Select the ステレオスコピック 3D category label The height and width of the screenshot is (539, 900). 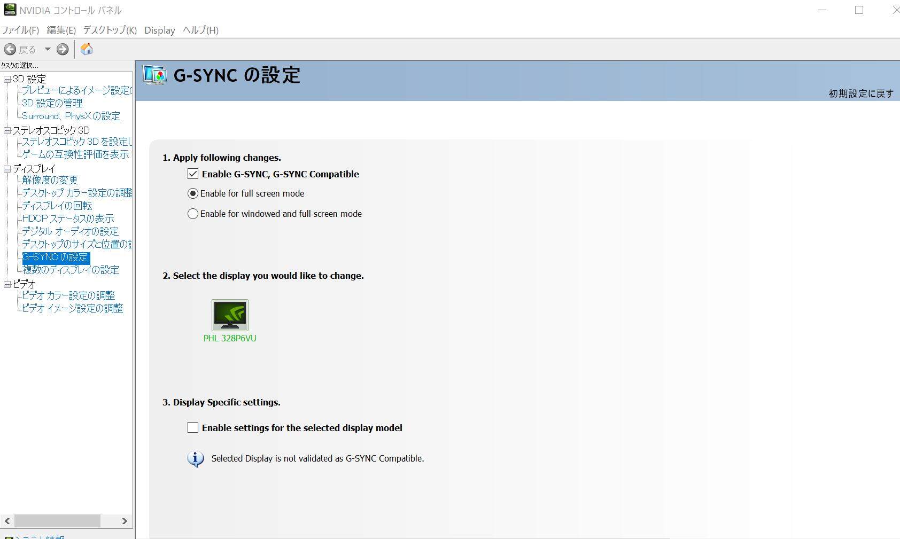pos(51,130)
